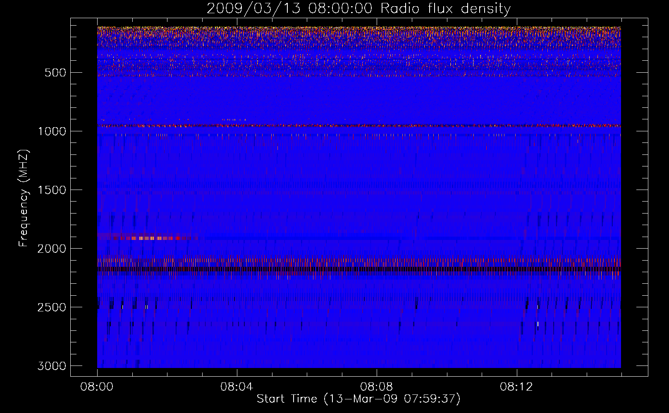This screenshot has width=669, height=413.
Task: Click the 2000 frequency tick label
Action: 52,249
